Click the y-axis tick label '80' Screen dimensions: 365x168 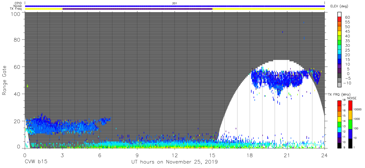(17, 40)
